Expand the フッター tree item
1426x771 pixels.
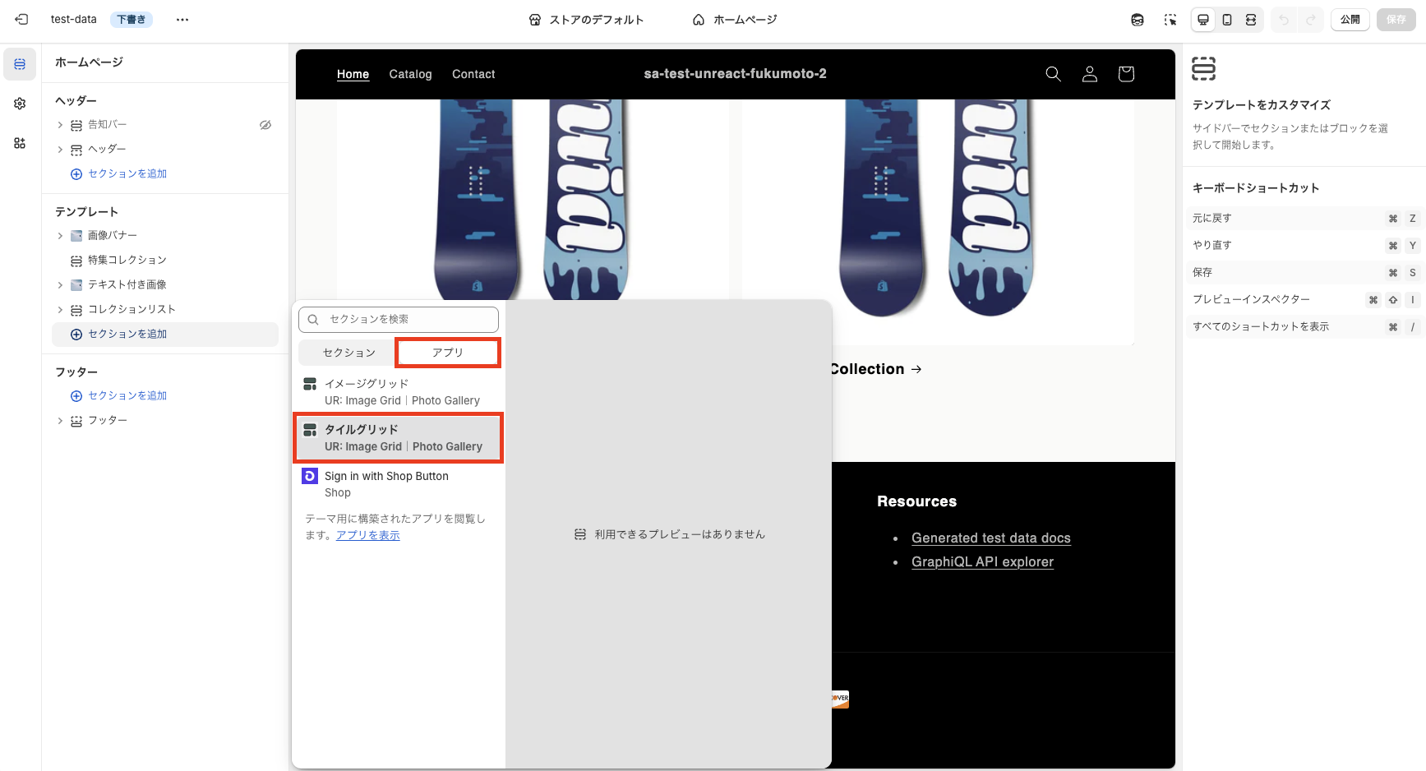click(x=59, y=420)
